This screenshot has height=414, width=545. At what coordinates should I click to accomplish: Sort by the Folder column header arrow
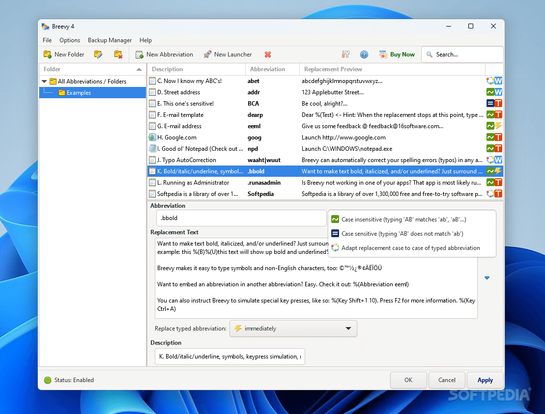point(139,69)
